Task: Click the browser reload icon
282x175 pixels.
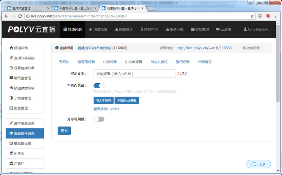Action: [20, 16]
